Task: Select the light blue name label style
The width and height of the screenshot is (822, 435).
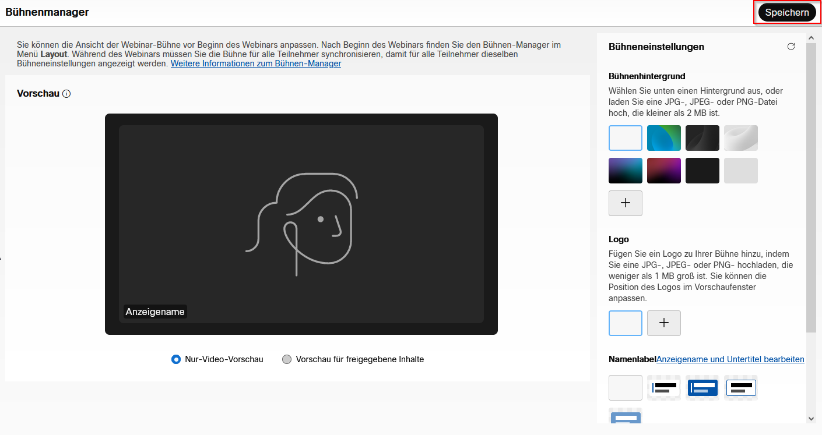Action: point(626,416)
